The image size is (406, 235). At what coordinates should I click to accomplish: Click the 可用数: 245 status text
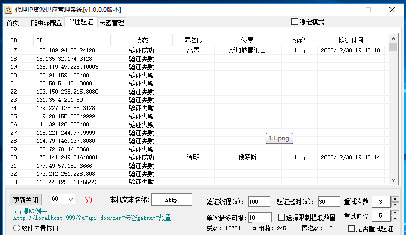coord(269,228)
